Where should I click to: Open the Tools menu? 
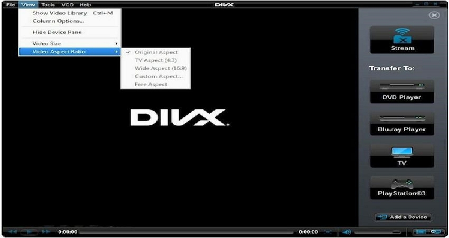tap(48, 5)
